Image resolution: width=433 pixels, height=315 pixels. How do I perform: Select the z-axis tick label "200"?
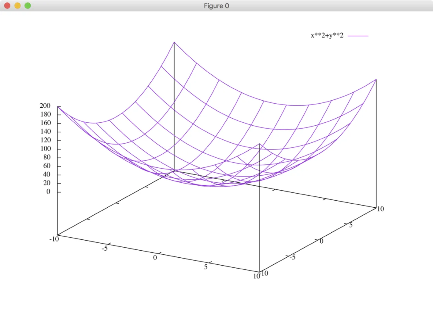tap(45, 106)
